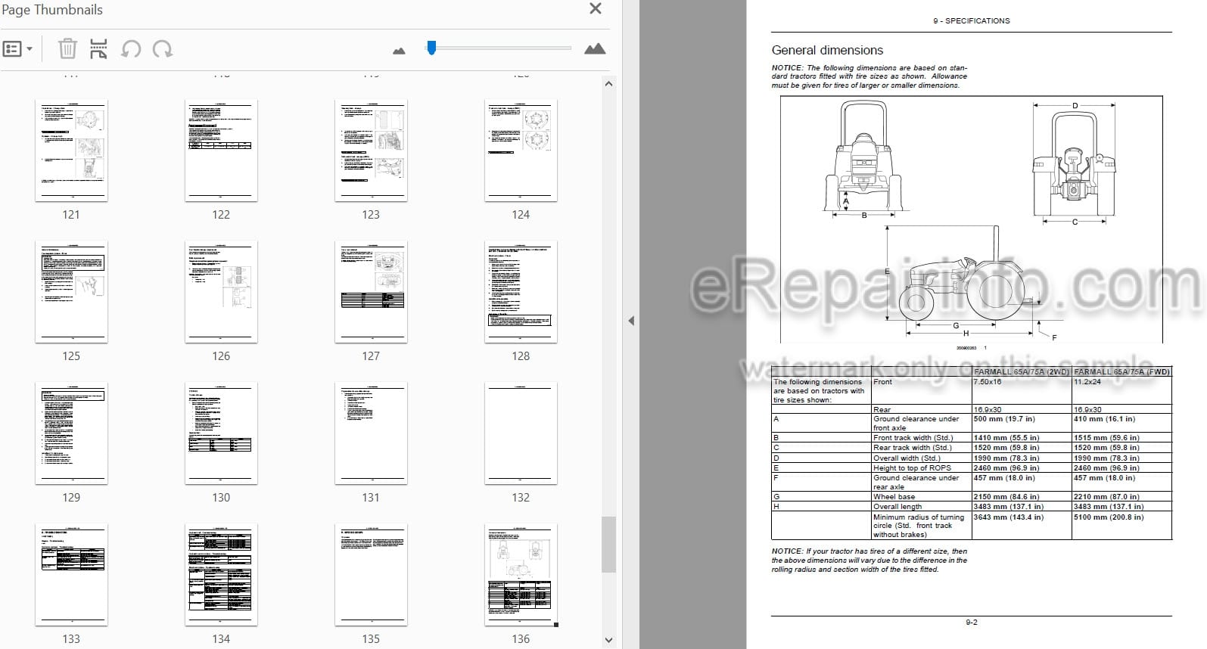Open blank page 132 thumbnail
Viewport: 1207px width, 649px height.
pyautogui.click(x=521, y=433)
